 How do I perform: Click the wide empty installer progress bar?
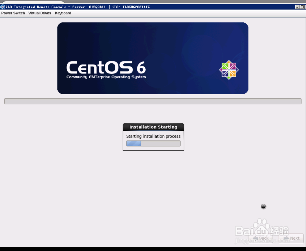tap(153, 101)
